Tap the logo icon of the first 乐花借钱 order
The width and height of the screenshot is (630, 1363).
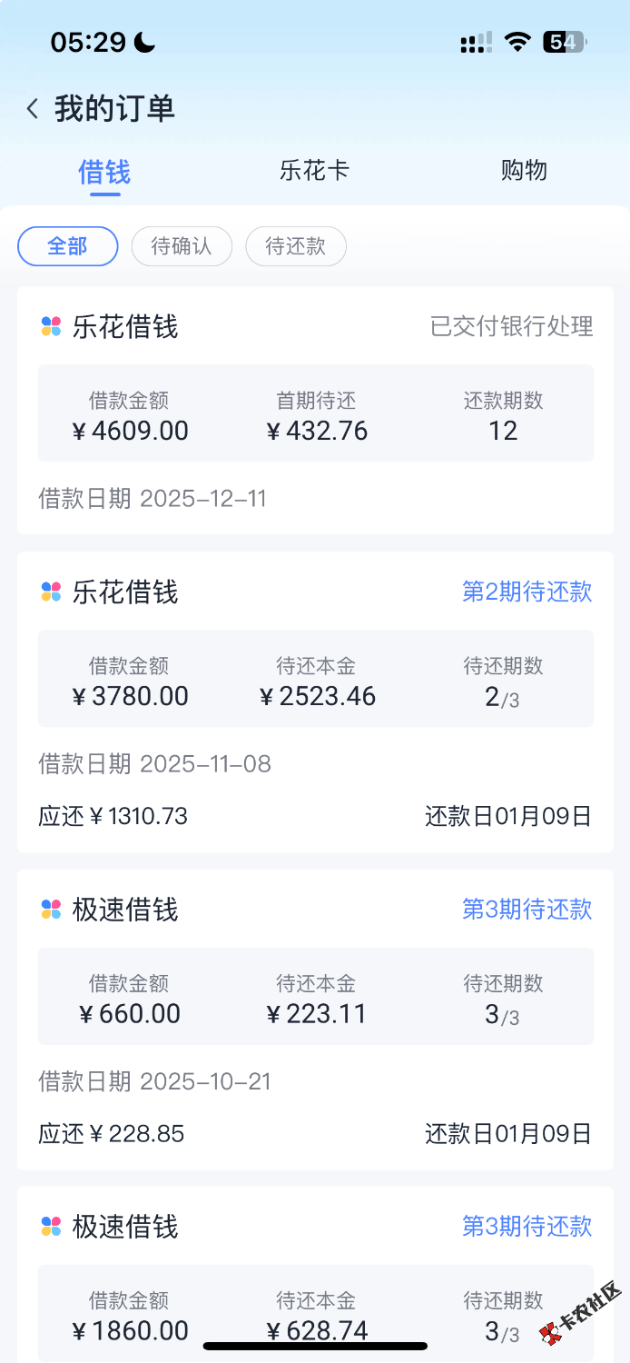pyautogui.click(x=51, y=327)
